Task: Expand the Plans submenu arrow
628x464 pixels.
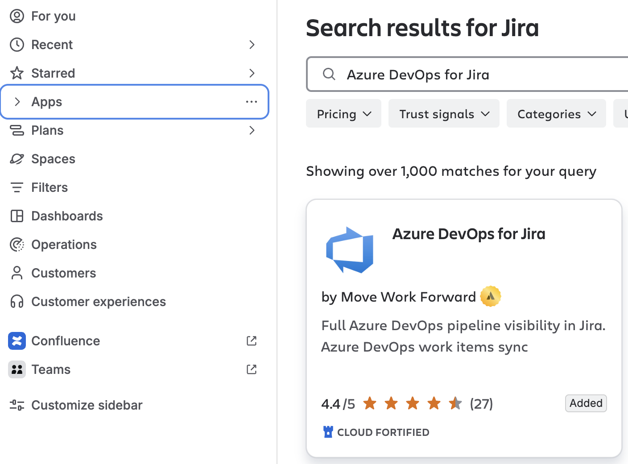Action: (x=252, y=130)
